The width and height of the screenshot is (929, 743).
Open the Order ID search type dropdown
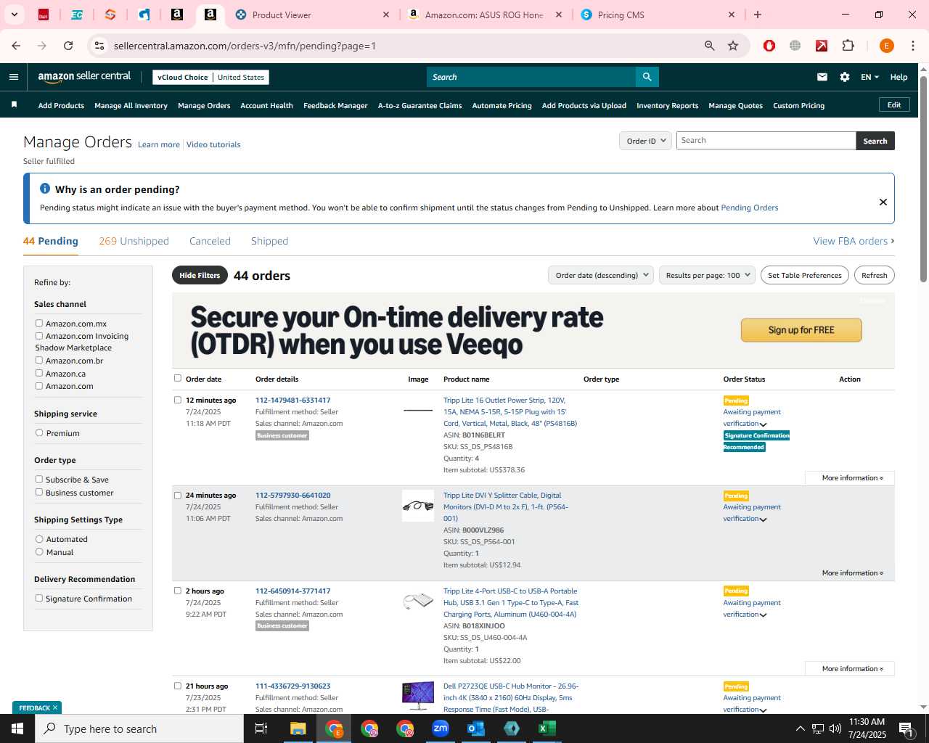[645, 141]
